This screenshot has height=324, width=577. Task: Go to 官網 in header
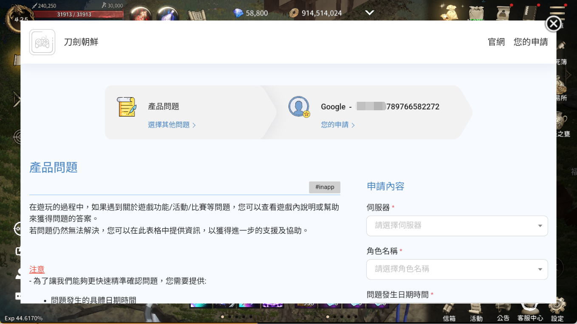pos(496,42)
